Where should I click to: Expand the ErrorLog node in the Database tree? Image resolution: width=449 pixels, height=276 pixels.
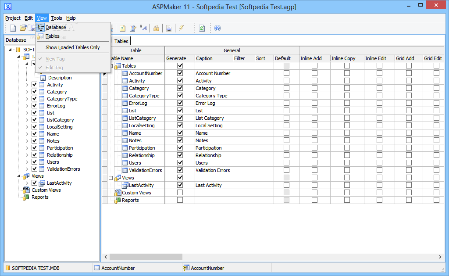[x=27, y=106]
